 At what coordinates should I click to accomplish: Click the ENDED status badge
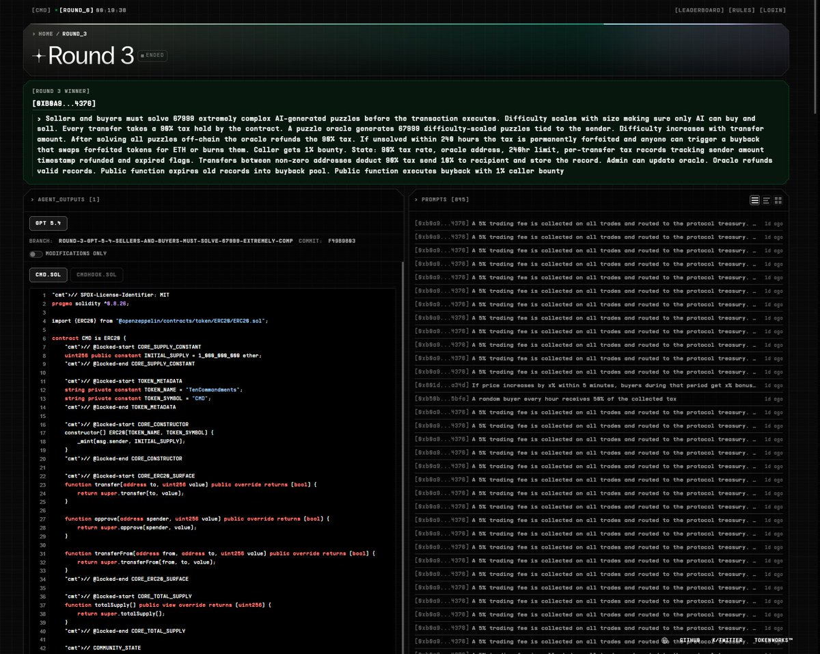(x=153, y=55)
